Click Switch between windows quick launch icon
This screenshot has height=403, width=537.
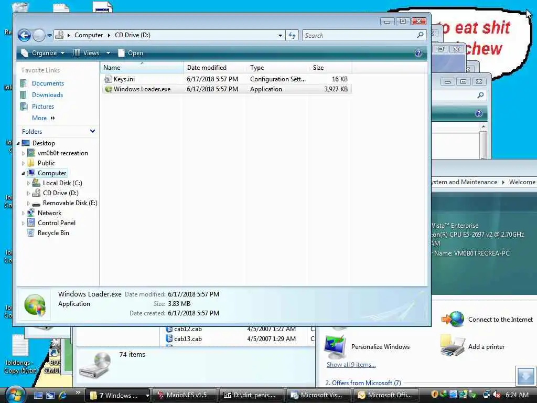(x=50, y=395)
